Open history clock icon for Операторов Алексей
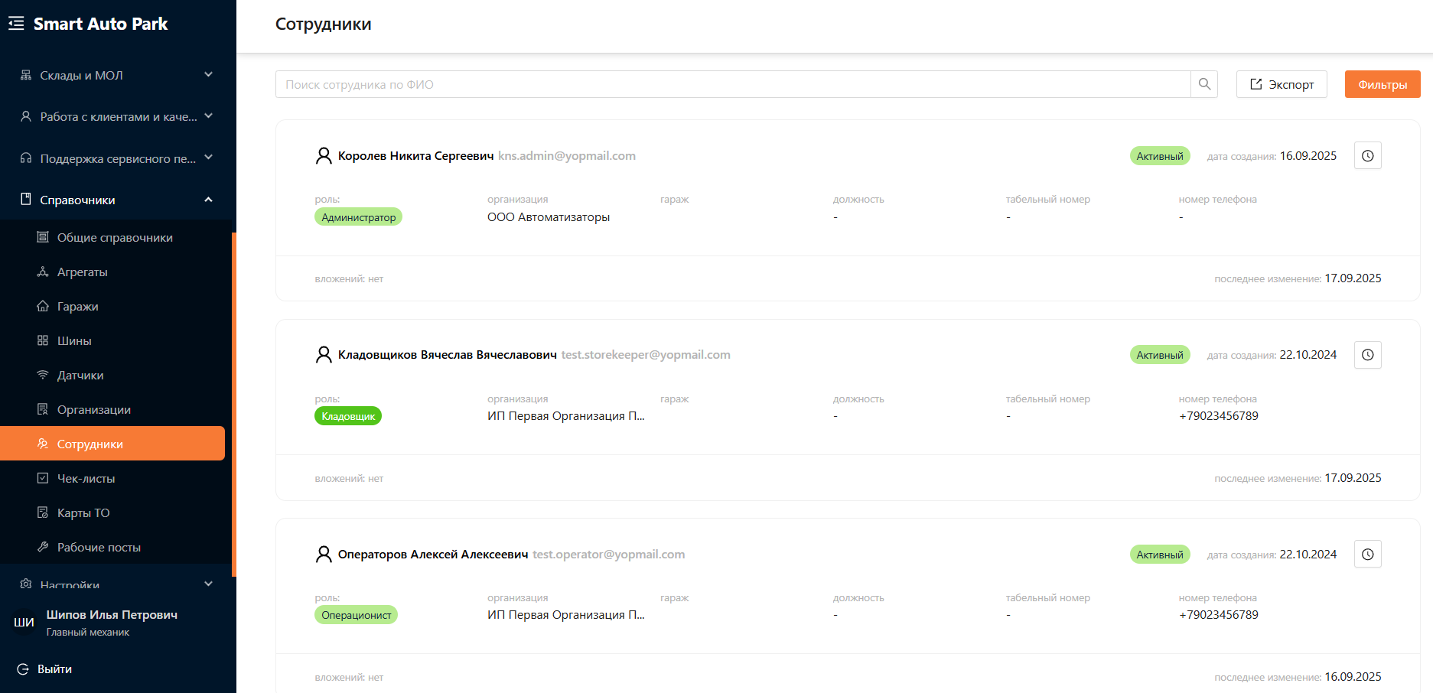Screen dimensions: 1433x693 point(1367,555)
